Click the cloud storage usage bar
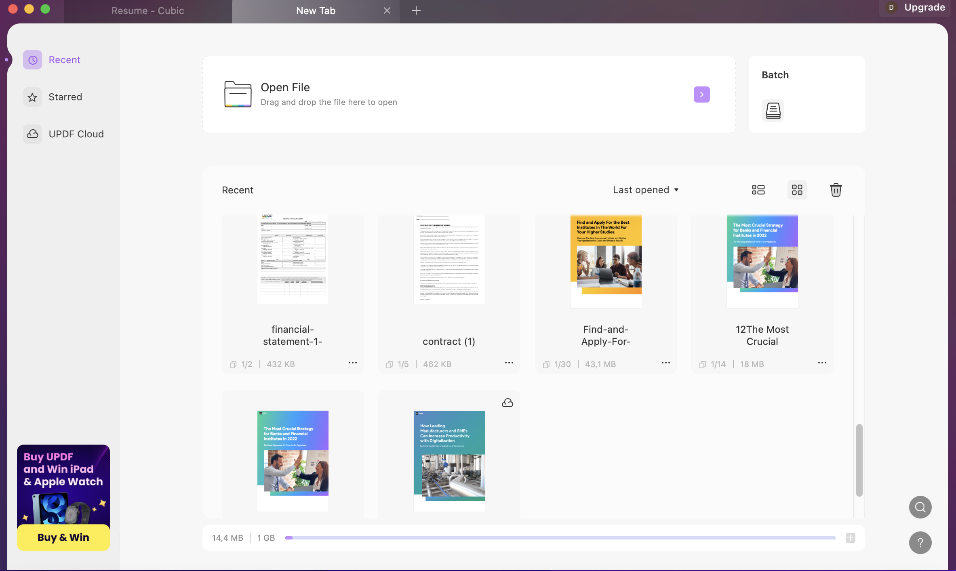Viewport: 956px width, 571px height. click(x=560, y=538)
